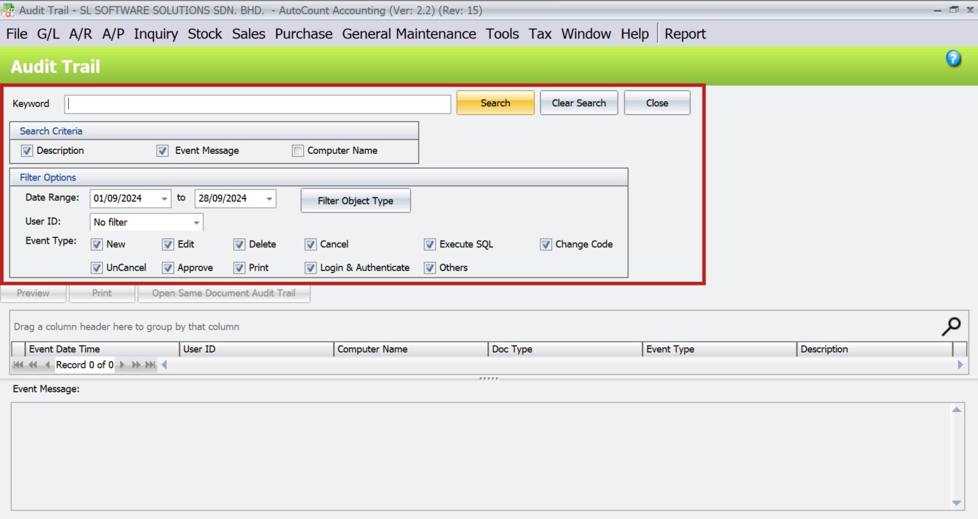The image size is (978, 519).
Task: Expand the start date picker for Date Range
Action: point(166,198)
